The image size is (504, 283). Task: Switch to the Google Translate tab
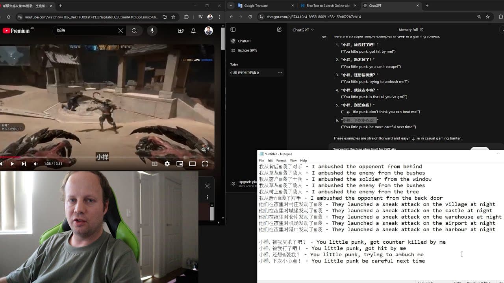coord(265,6)
